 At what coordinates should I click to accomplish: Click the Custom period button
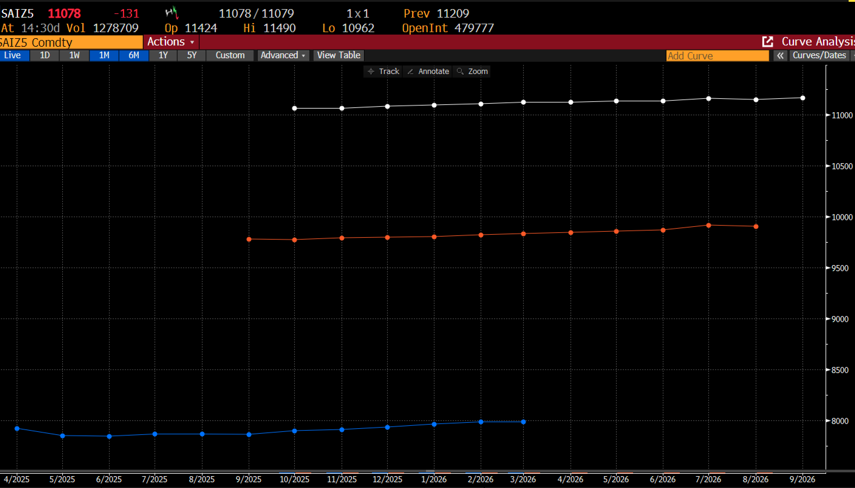point(230,55)
